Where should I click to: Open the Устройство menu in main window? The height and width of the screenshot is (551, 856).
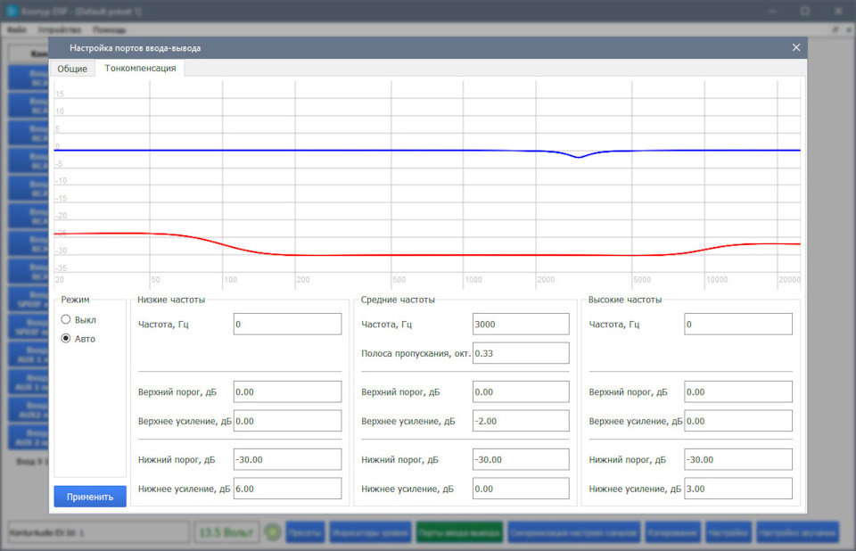[60, 29]
